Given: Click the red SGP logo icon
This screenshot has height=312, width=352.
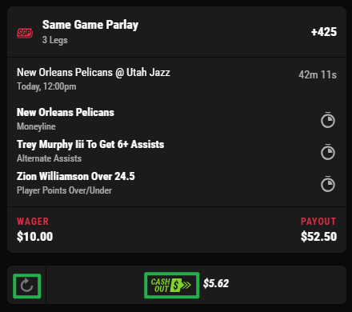Looking at the screenshot, I should 25,33.
